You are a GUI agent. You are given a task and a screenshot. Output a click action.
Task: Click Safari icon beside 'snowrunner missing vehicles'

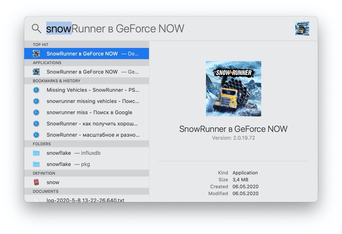[x=36, y=101]
